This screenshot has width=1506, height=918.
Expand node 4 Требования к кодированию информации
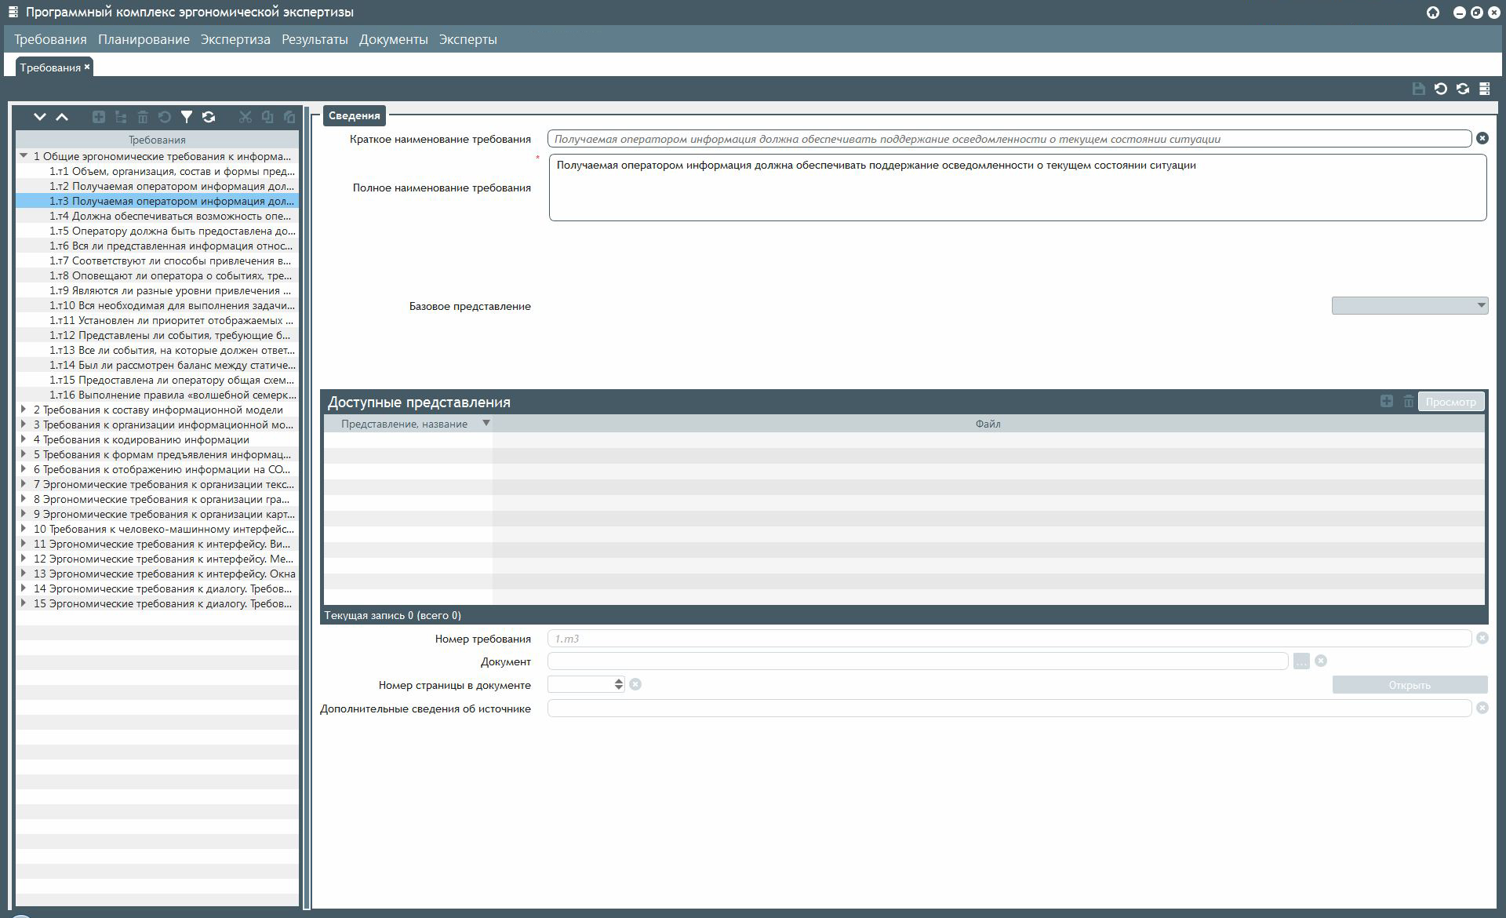tap(24, 439)
